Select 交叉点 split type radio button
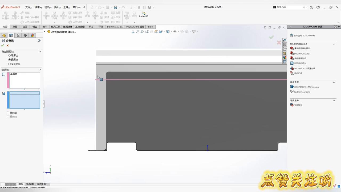 10,64
